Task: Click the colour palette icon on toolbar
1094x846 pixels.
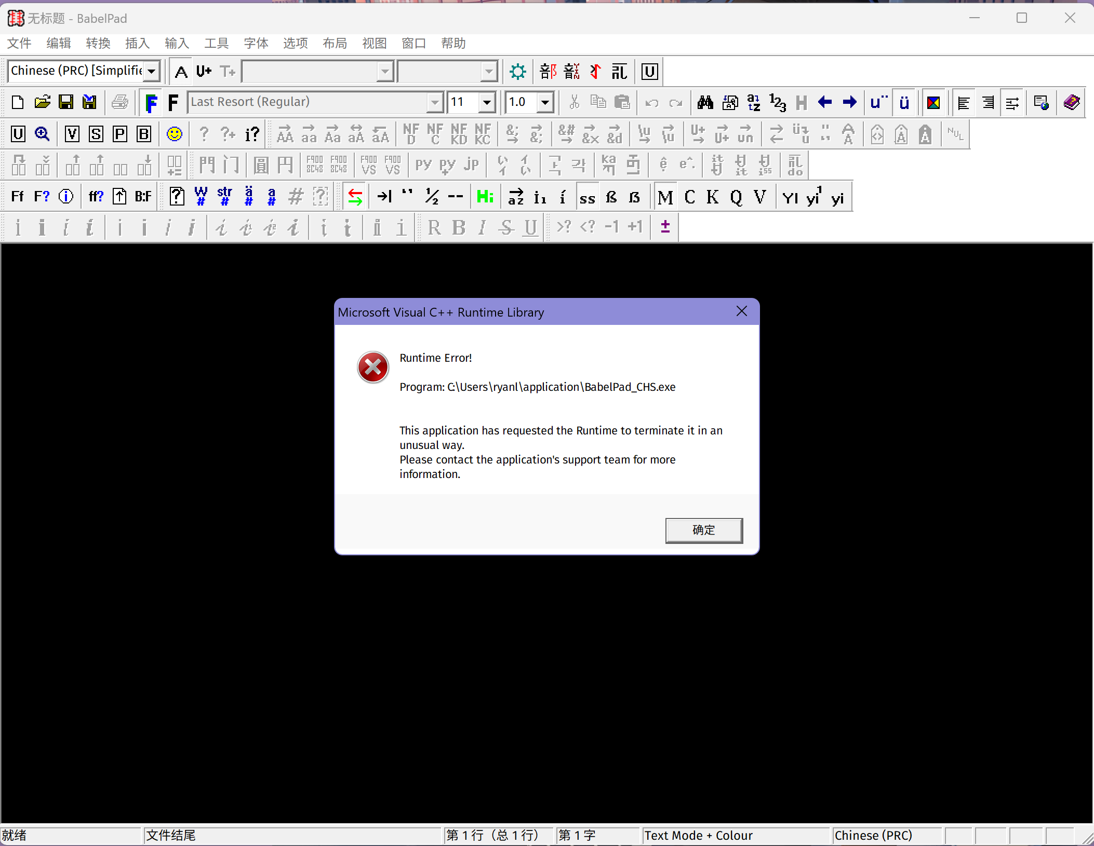Action: (934, 102)
